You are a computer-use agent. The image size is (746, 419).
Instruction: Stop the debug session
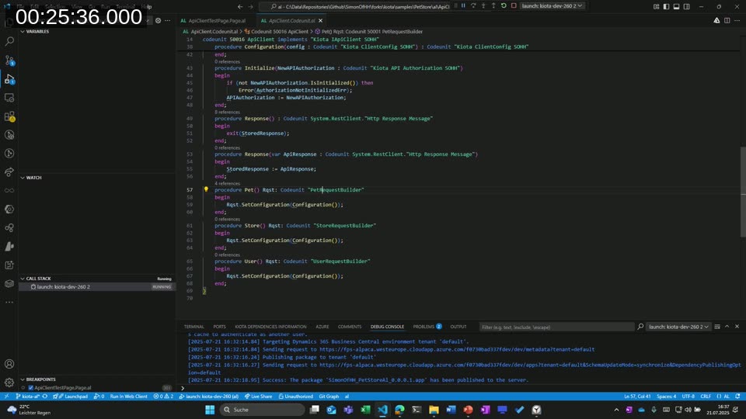[514, 5]
